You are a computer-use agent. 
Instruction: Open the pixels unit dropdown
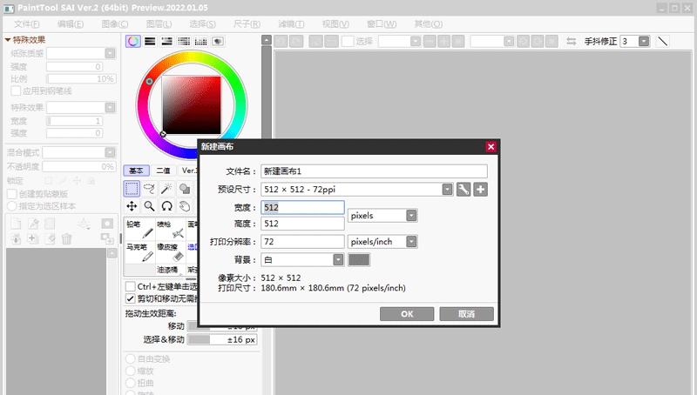point(411,216)
